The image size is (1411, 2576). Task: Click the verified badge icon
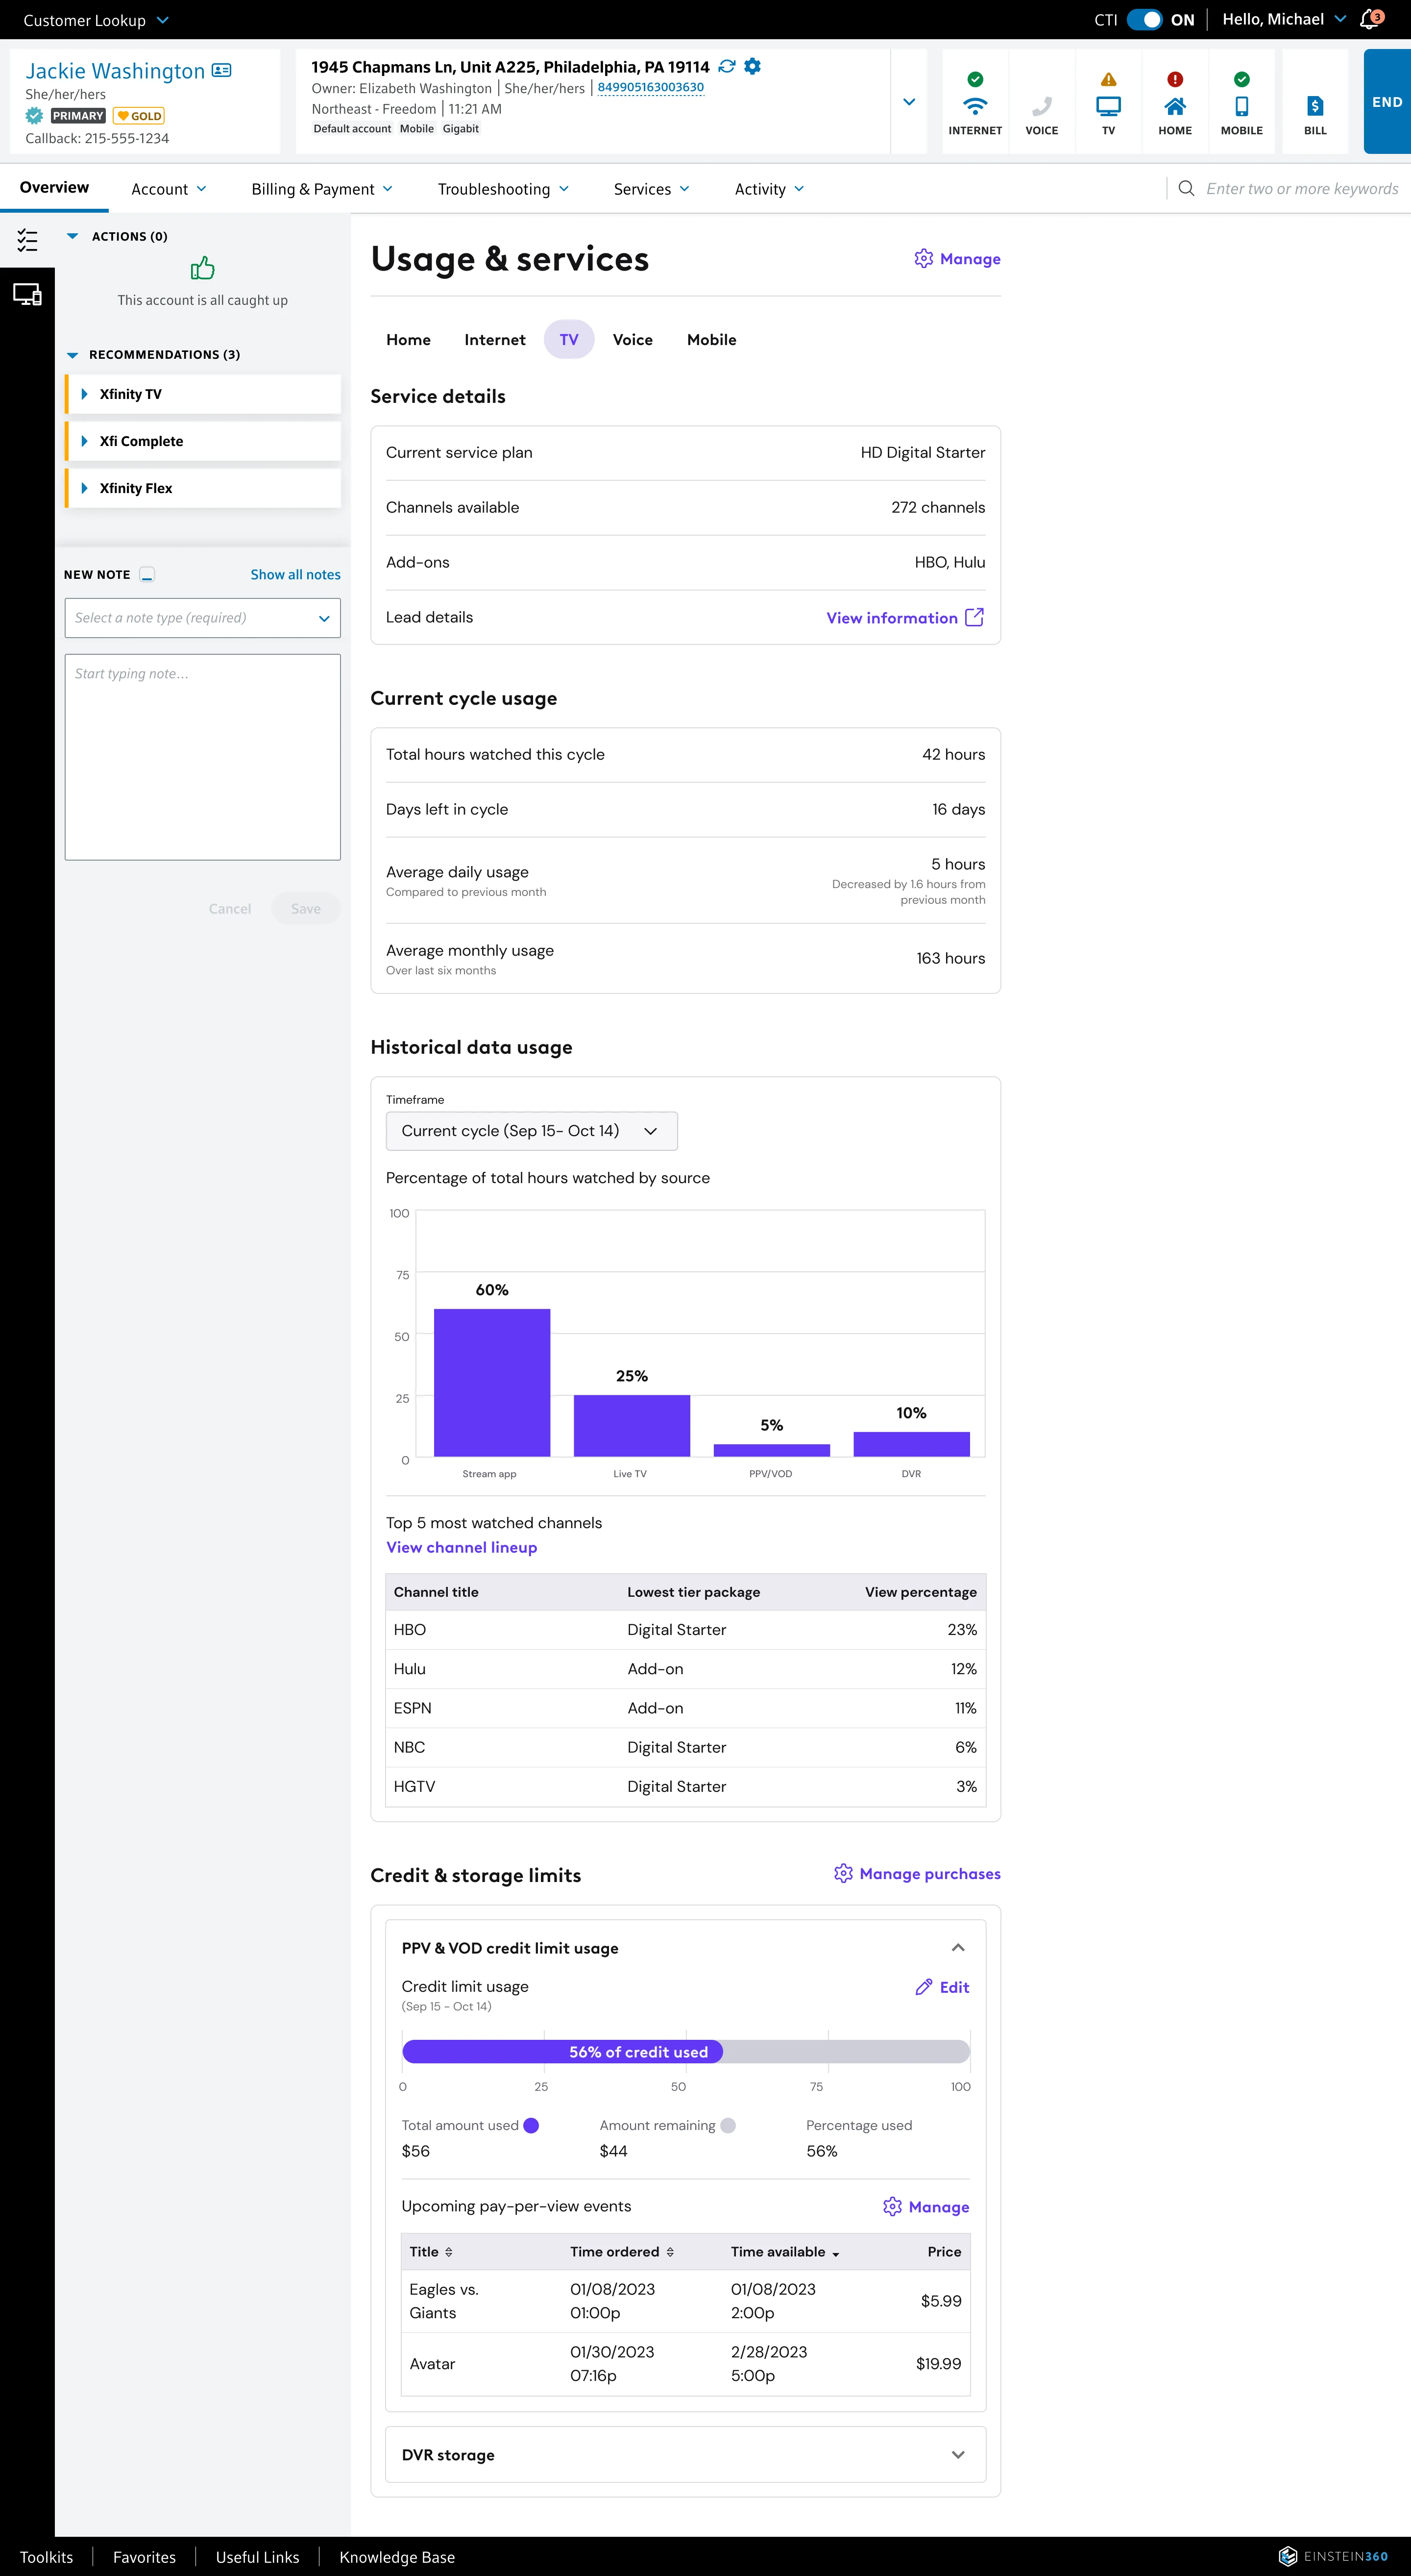tap(34, 116)
